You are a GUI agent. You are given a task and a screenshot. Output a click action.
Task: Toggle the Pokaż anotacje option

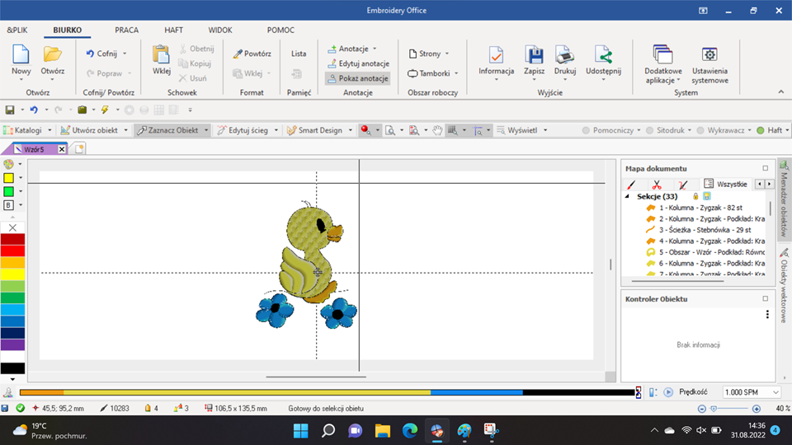point(357,78)
